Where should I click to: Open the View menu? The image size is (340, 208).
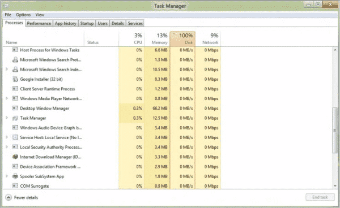point(40,15)
